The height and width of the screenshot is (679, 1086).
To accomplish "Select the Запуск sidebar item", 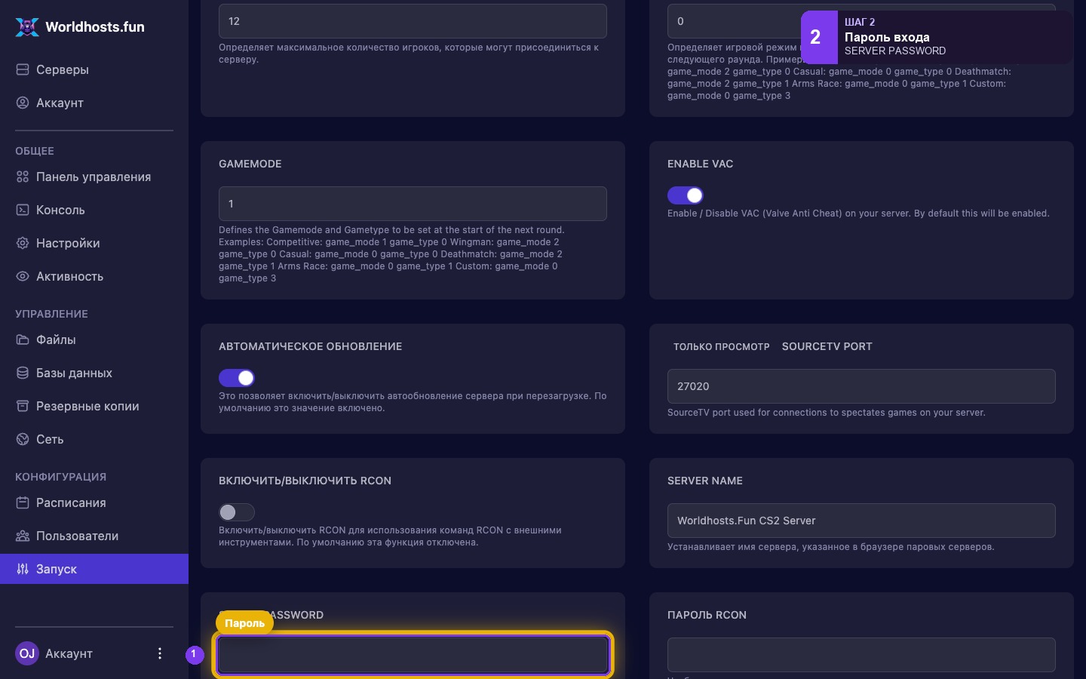I will pyautogui.click(x=94, y=569).
